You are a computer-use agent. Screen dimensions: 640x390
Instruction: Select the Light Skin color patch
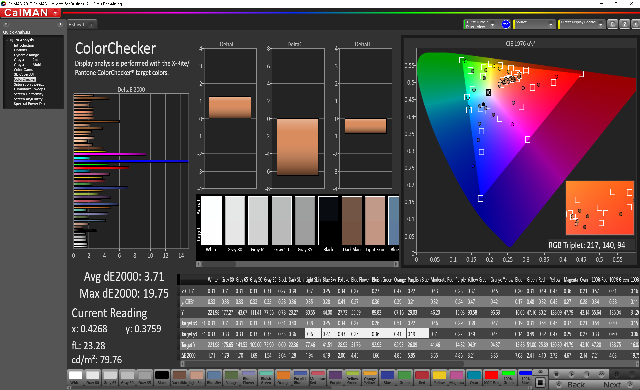click(197, 378)
